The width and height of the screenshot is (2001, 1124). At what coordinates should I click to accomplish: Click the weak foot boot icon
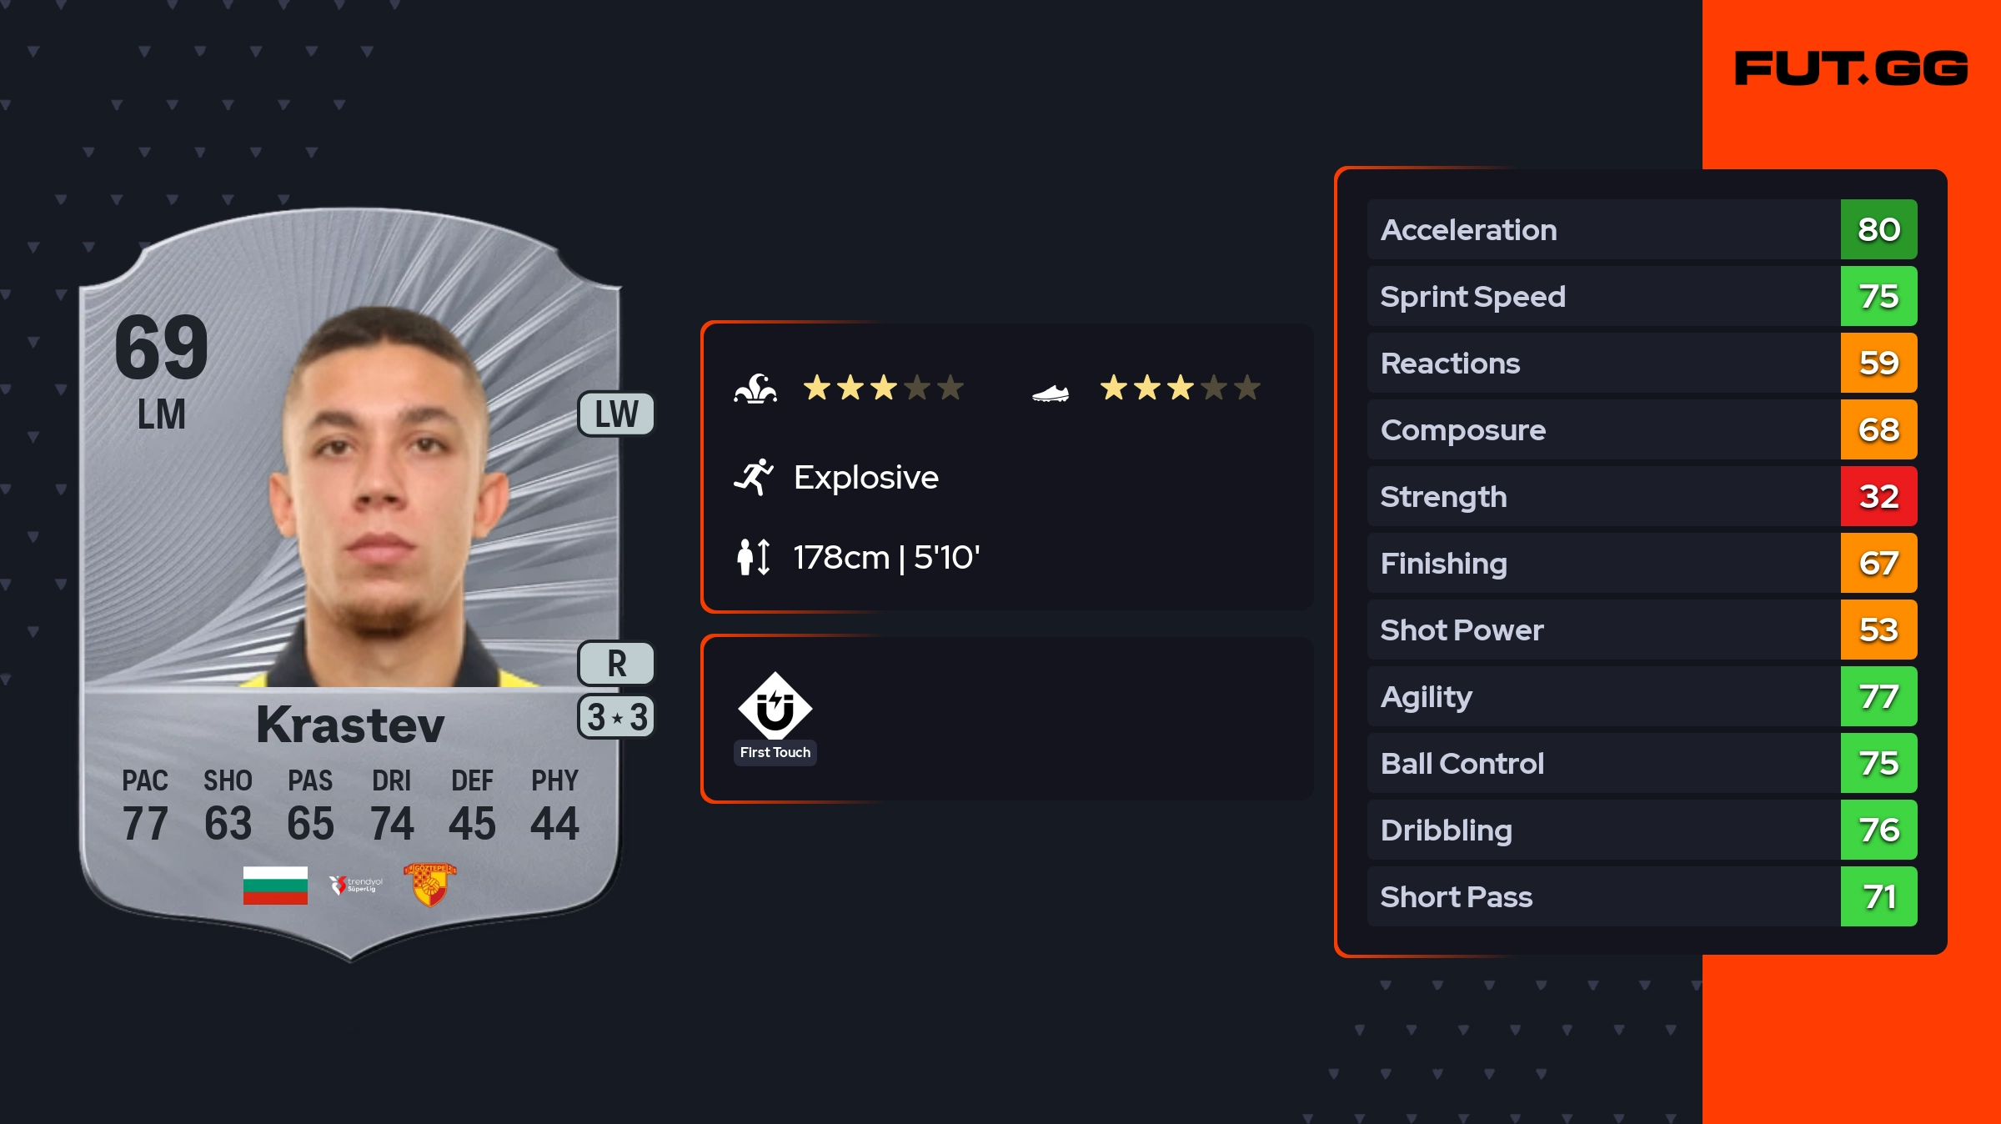point(1050,392)
